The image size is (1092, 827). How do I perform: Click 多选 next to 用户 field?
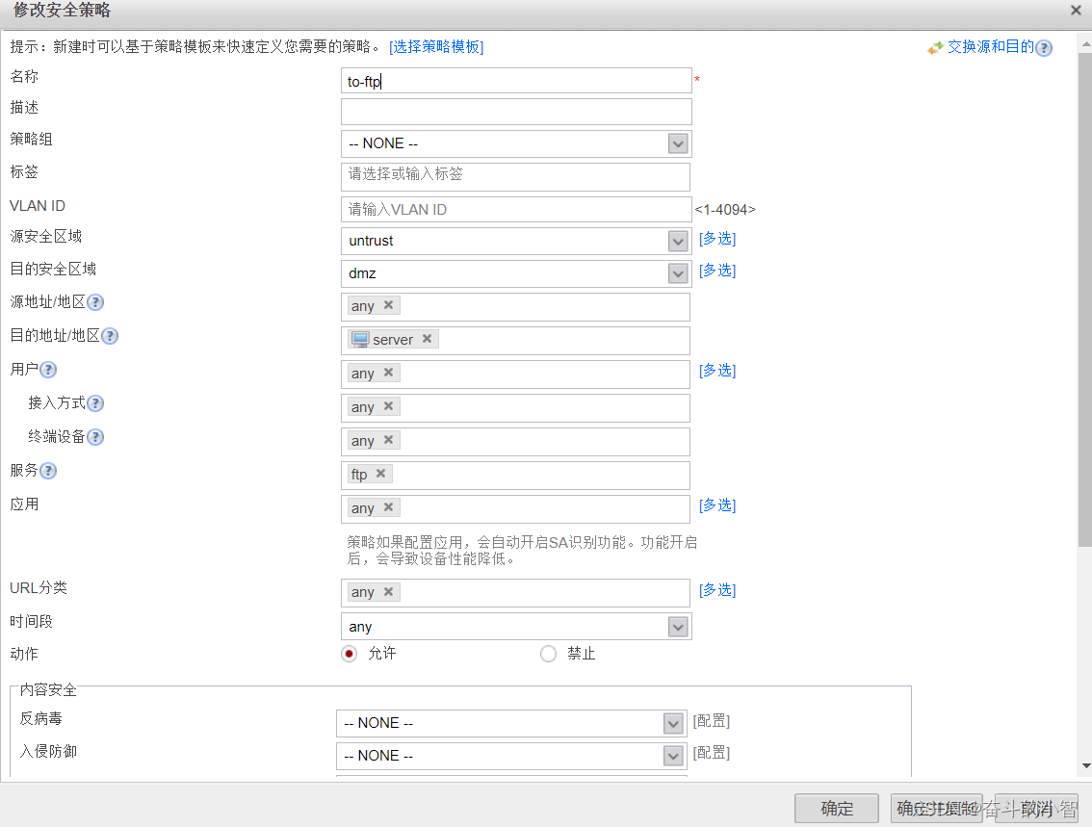717,371
